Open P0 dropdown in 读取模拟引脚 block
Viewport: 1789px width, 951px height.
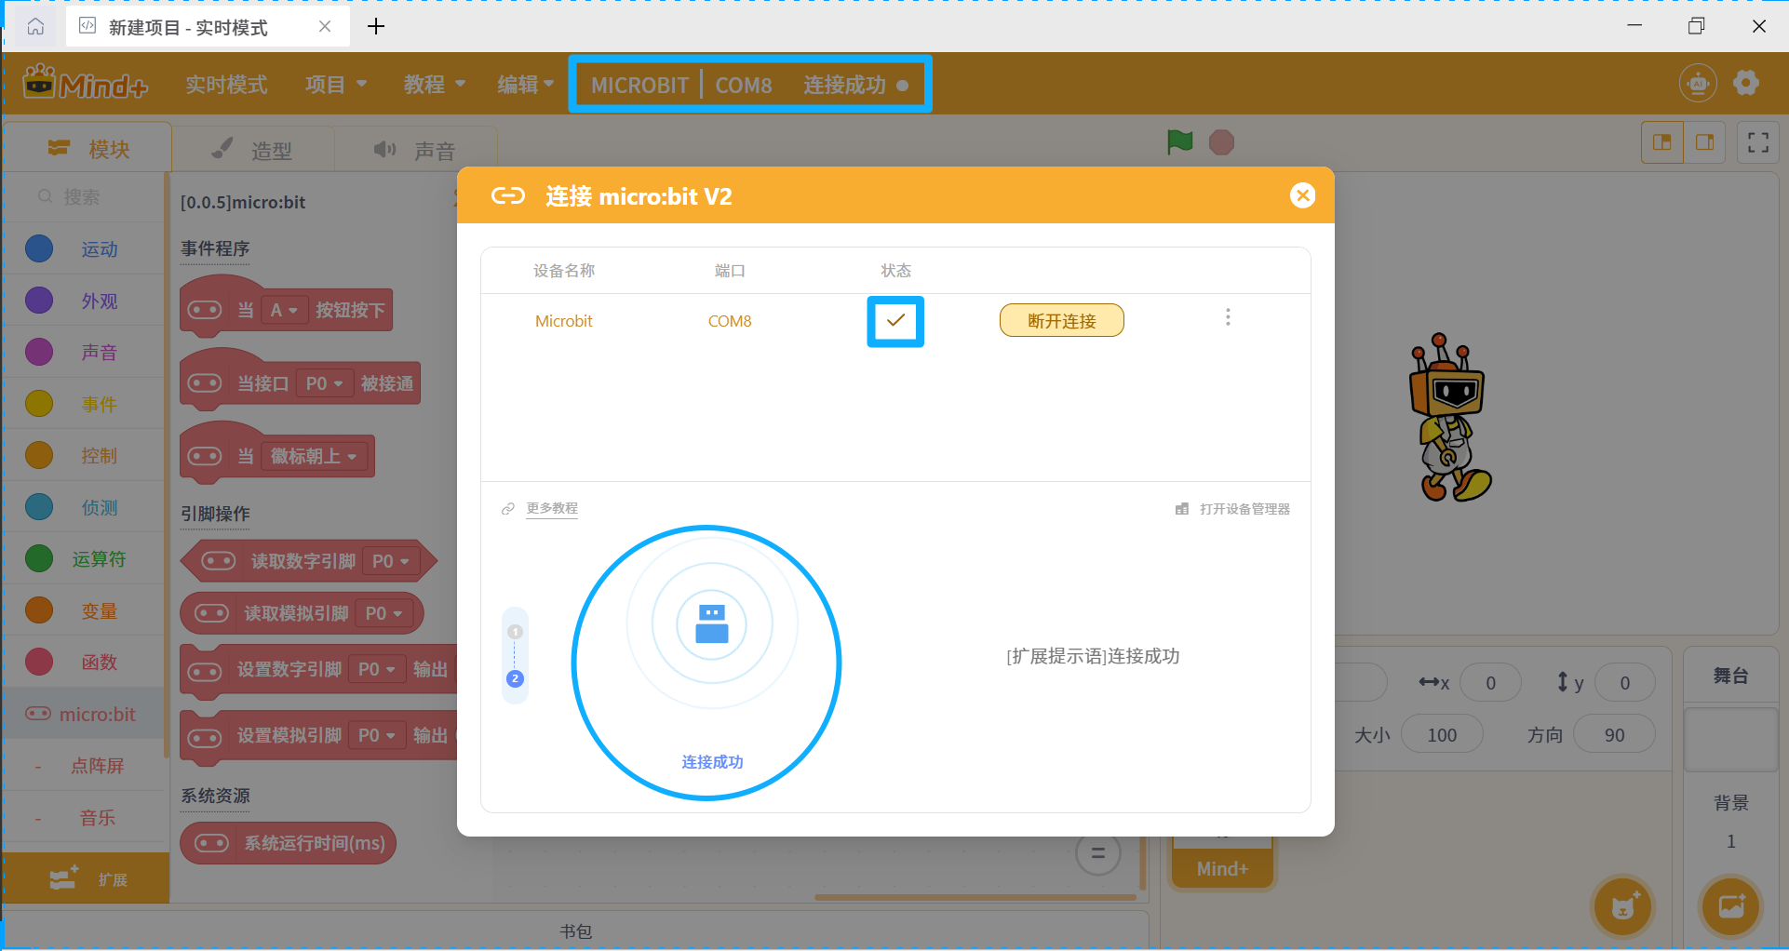(x=383, y=613)
